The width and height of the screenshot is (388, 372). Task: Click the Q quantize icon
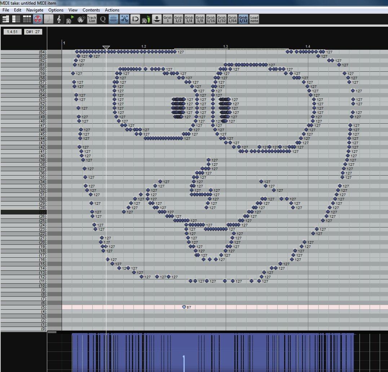pos(103,19)
